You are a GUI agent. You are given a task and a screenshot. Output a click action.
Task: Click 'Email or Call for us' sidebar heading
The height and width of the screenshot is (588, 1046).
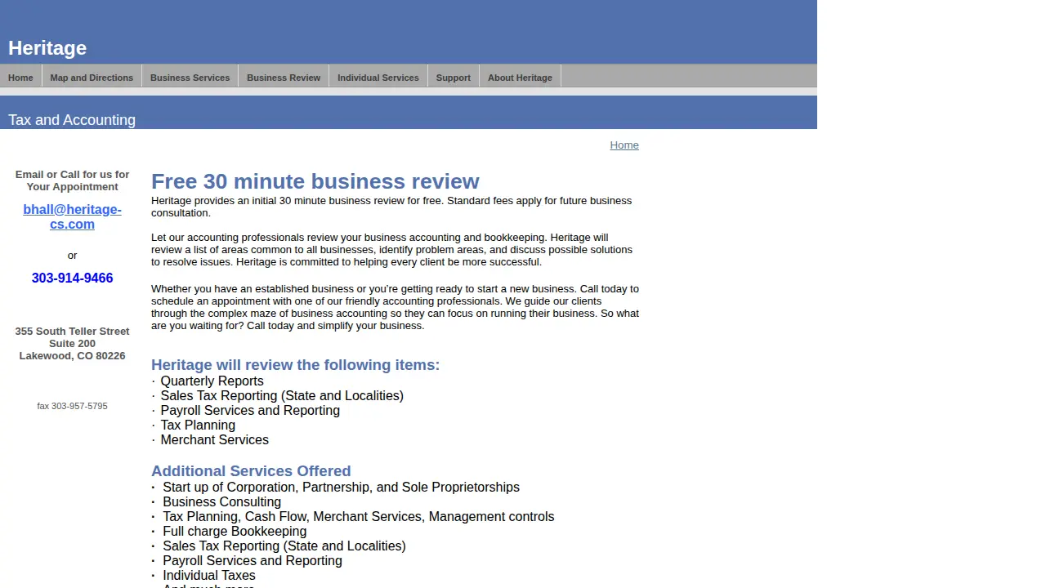72,180
